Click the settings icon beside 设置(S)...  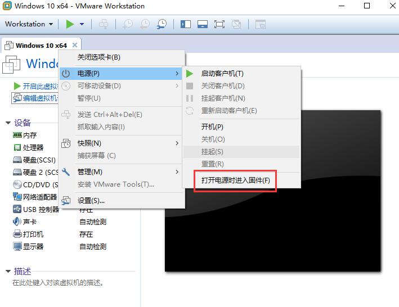66,201
